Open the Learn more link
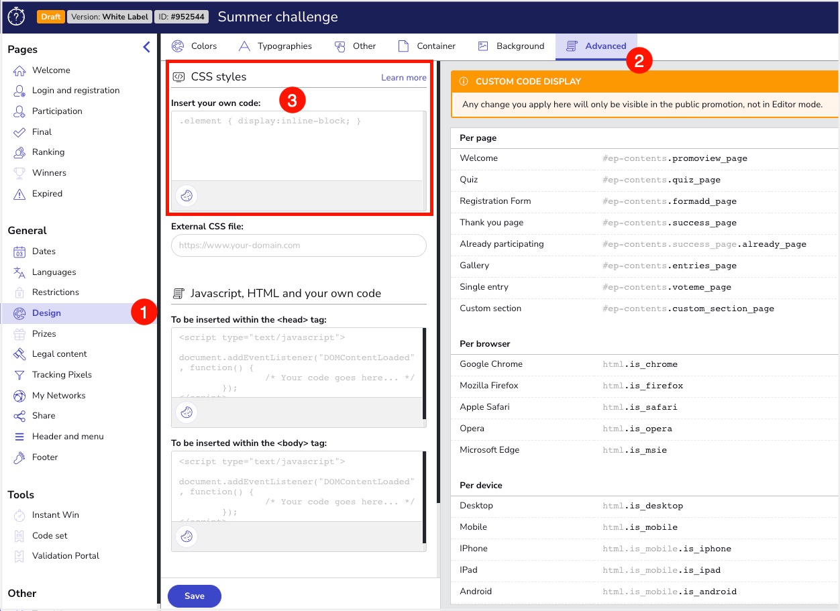This screenshot has height=611, width=840. click(x=403, y=77)
